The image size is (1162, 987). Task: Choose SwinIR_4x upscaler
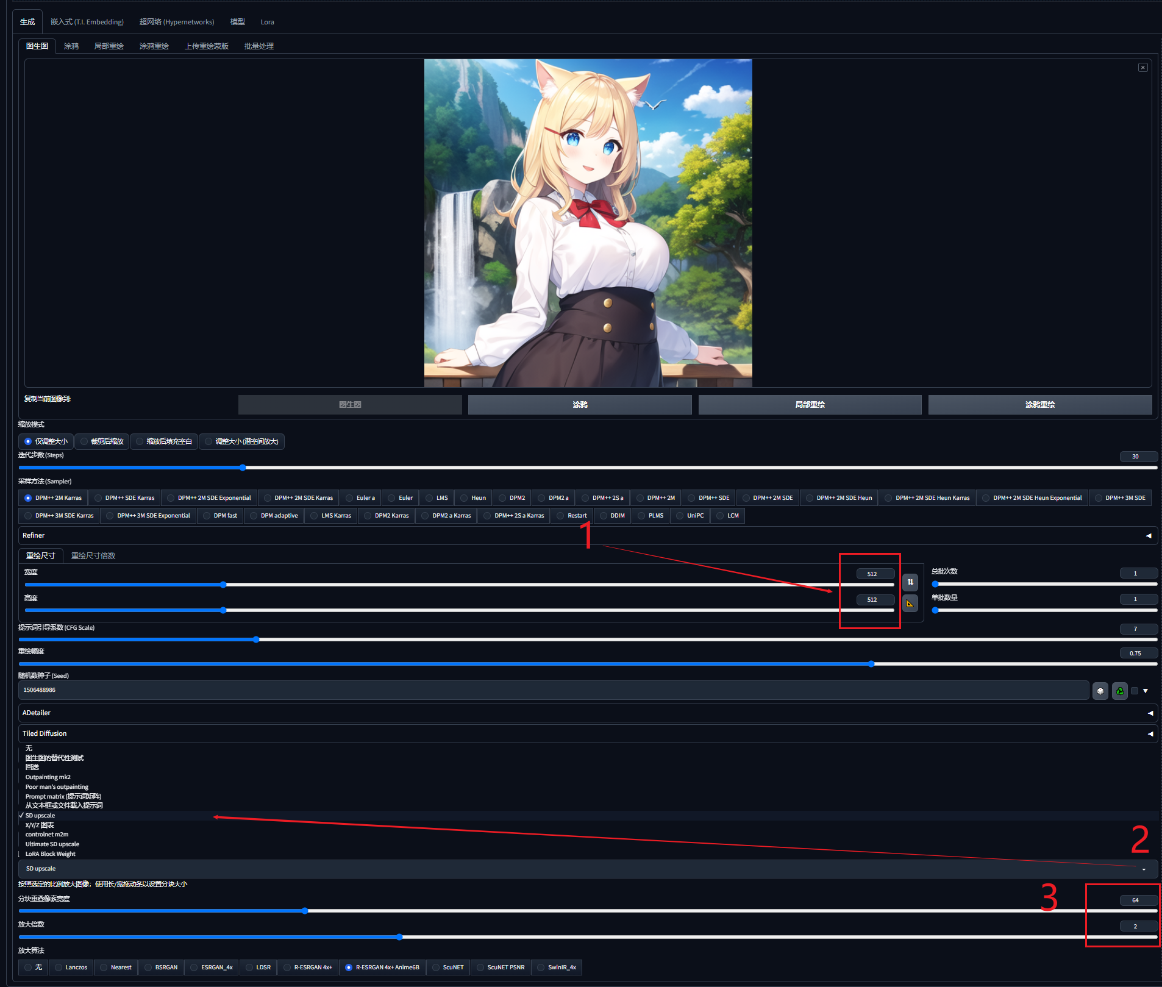tap(557, 967)
